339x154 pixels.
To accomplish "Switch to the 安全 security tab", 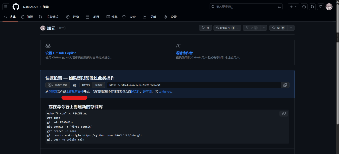I will (x=129, y=17).
